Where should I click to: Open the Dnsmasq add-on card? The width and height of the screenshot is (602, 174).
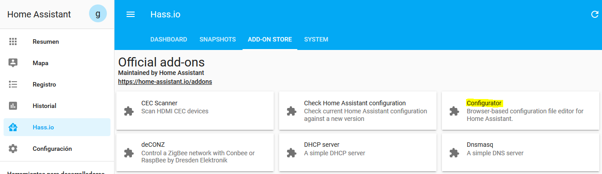click(x=521, y=153)
